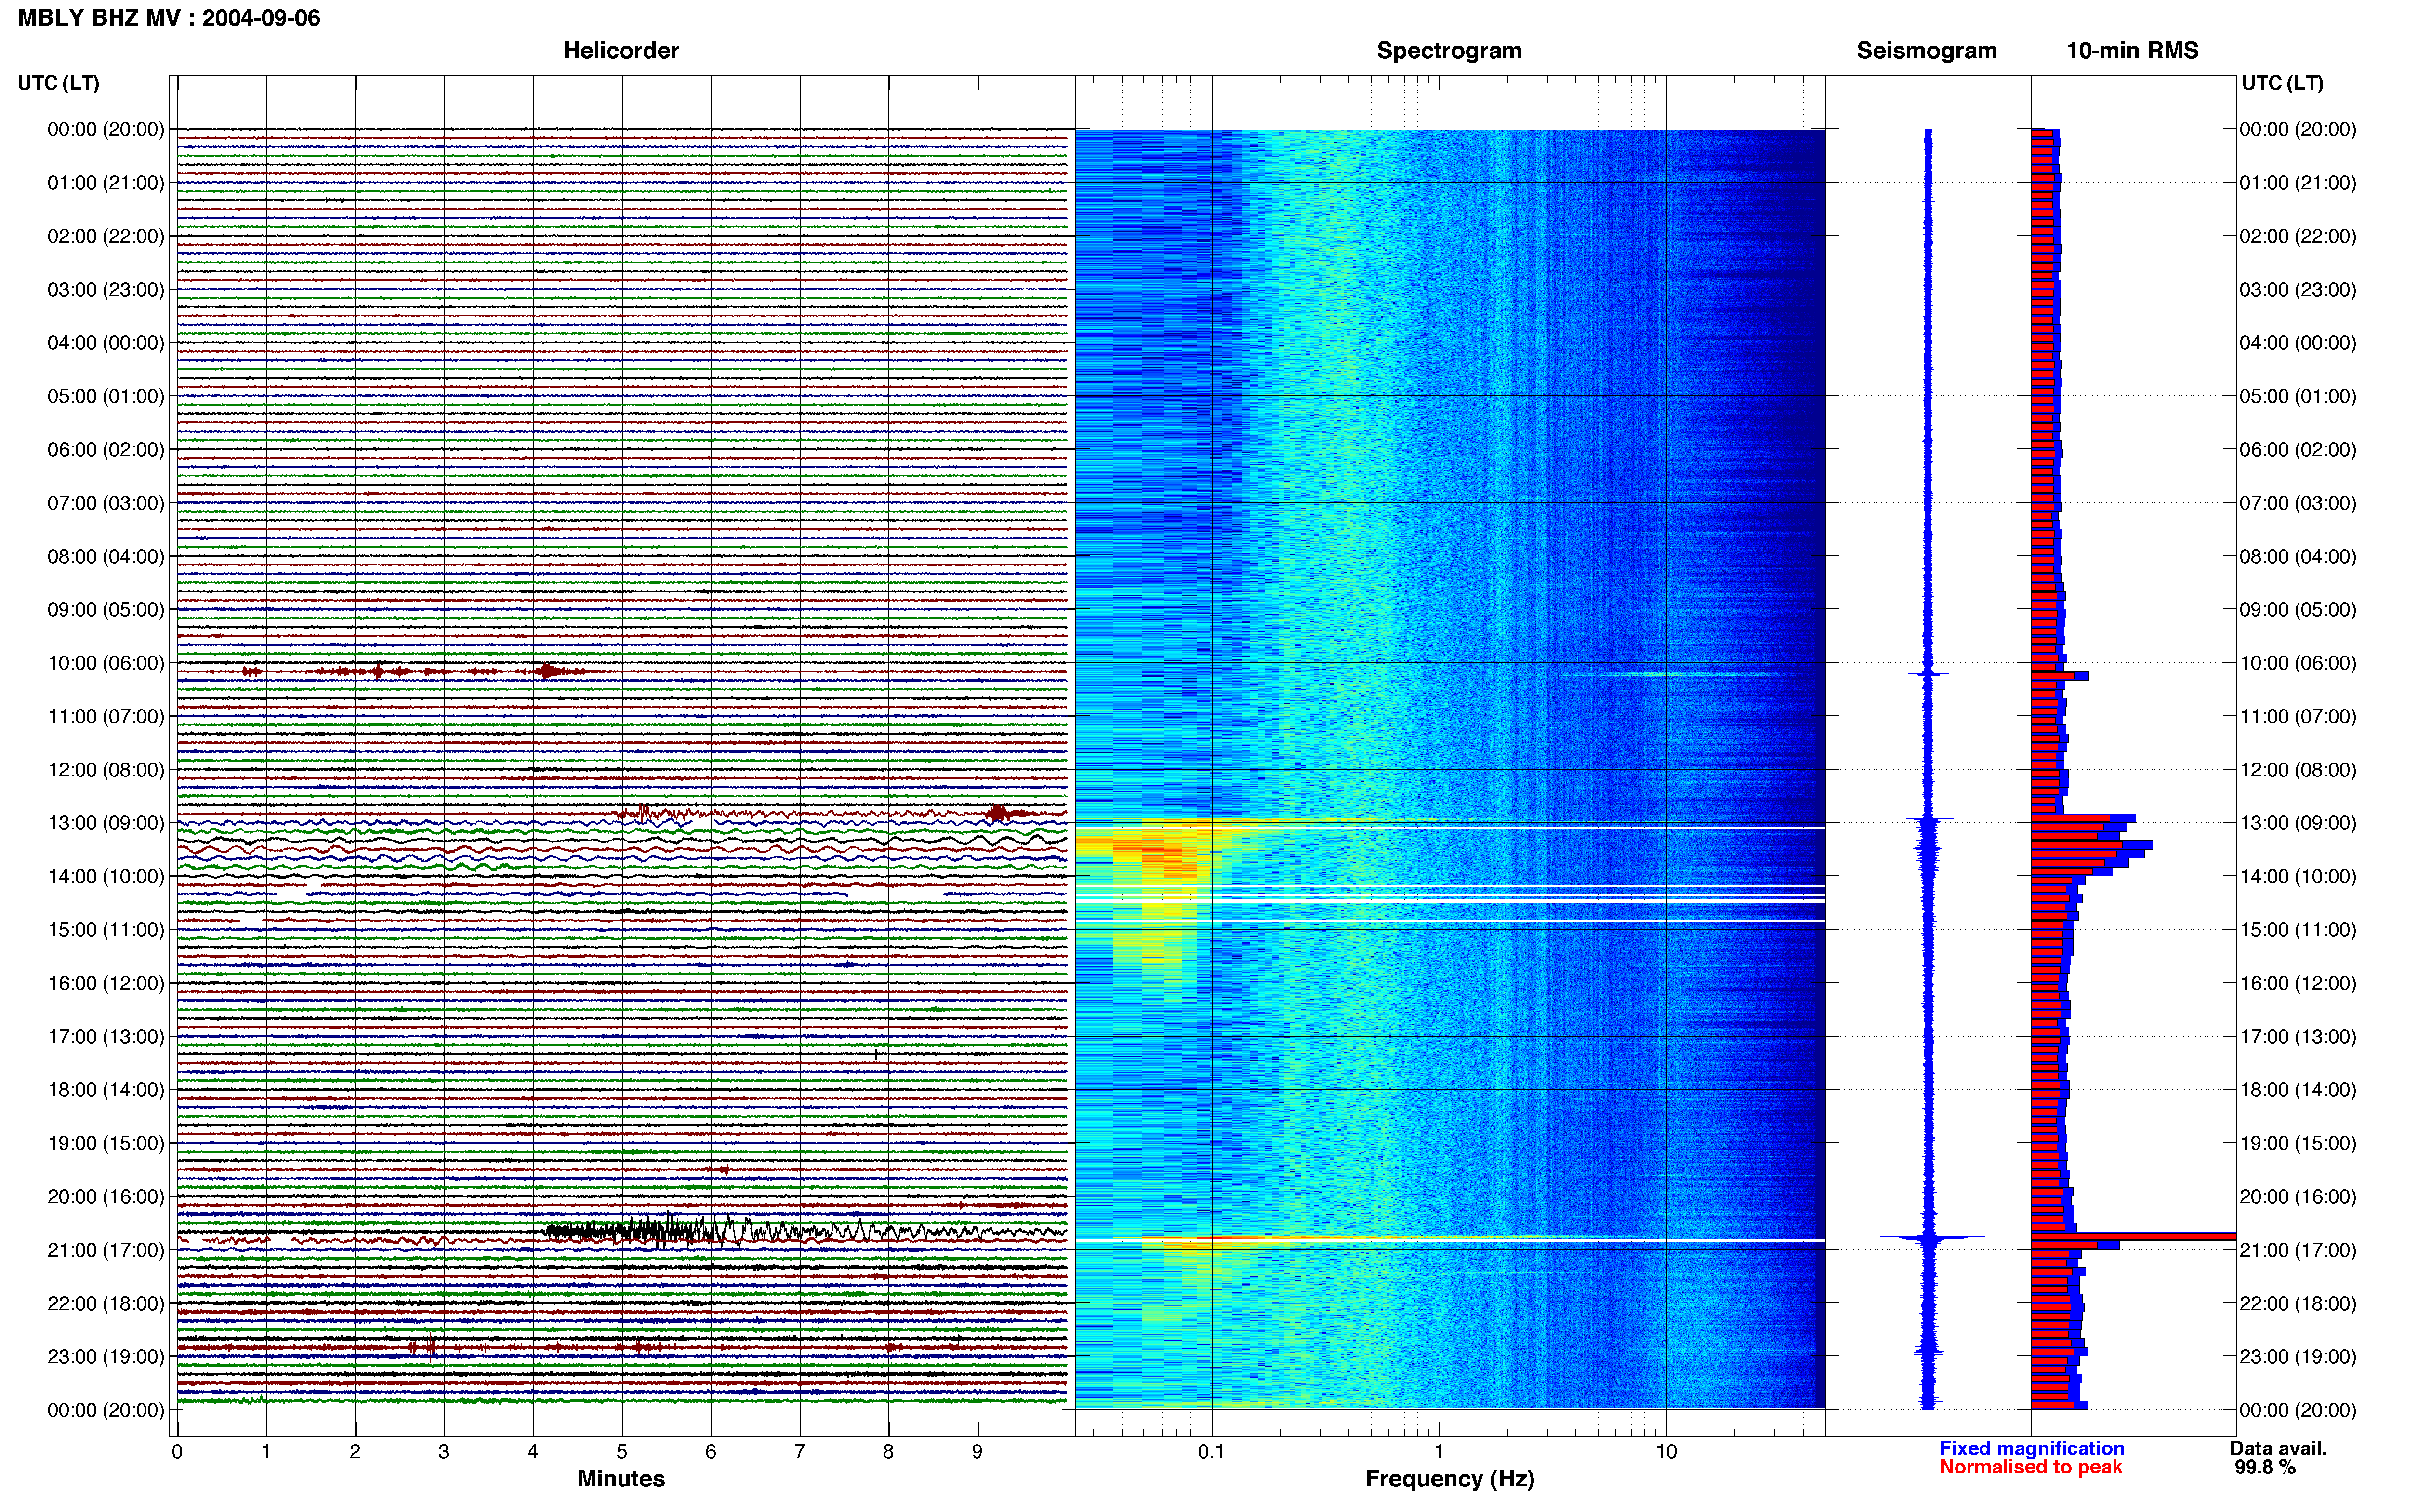The image size is (2418, 1512).
Task: Click left time label '06:00 (02:00)'
Action: (x=106, y=449)
